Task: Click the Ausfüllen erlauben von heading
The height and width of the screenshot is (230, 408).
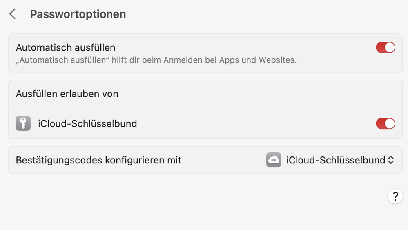Action: [x=67, y=94]
